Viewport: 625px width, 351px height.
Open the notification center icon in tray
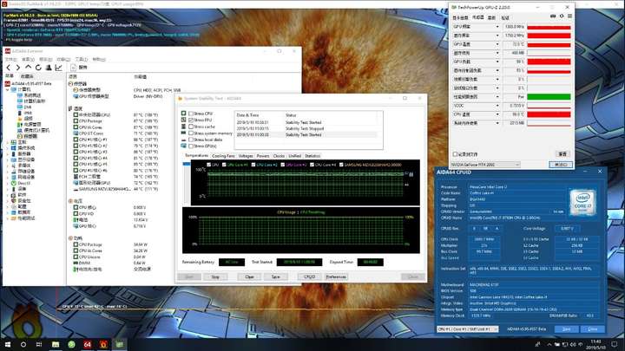(x=615, y=344)
